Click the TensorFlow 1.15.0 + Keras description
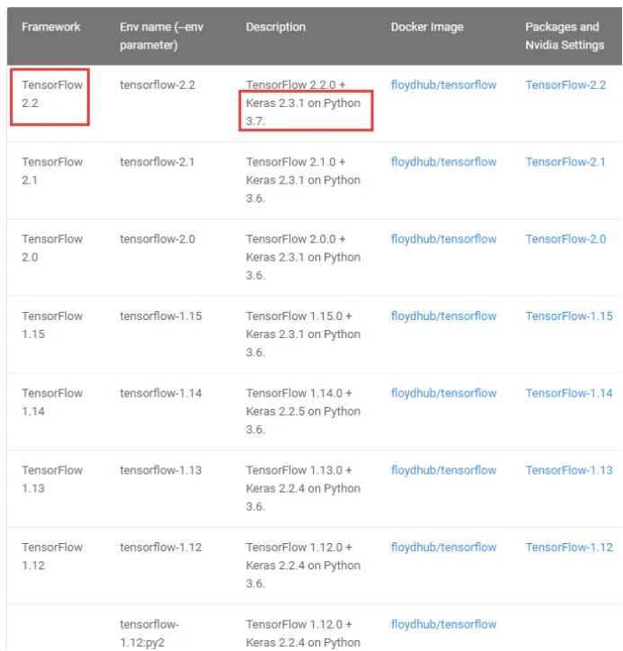Image resolution: width=623 pixels, height=651 pixels. point(303,334)
